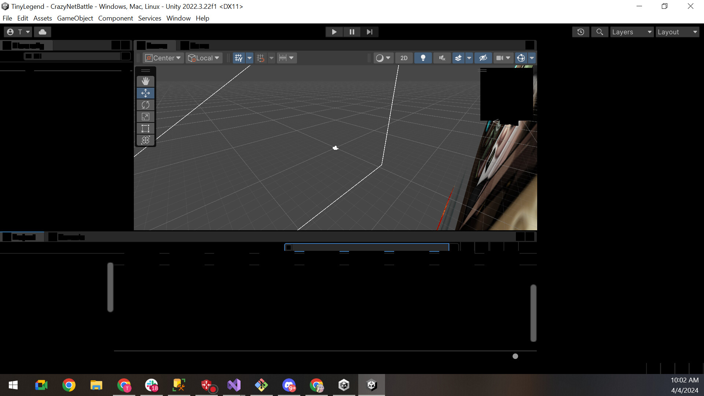Select the Rect Transform tool
This screenshot has height=396, width=704.
(x=146, y=129)
